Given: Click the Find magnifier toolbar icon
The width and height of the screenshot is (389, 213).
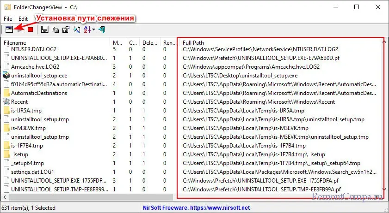Looking at the screenshot, I should click(x=76, y=30).
